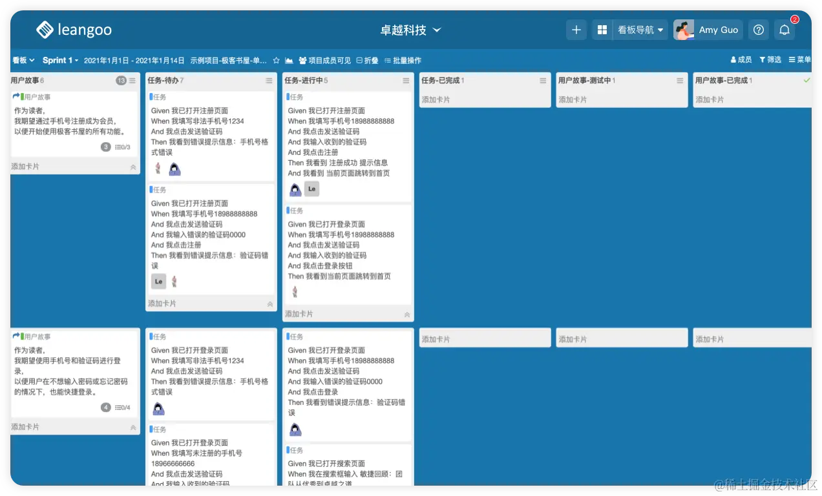Screen dimensions: 822x496
Task: Click the 4 points badge on login story
Action: point(106,408)
